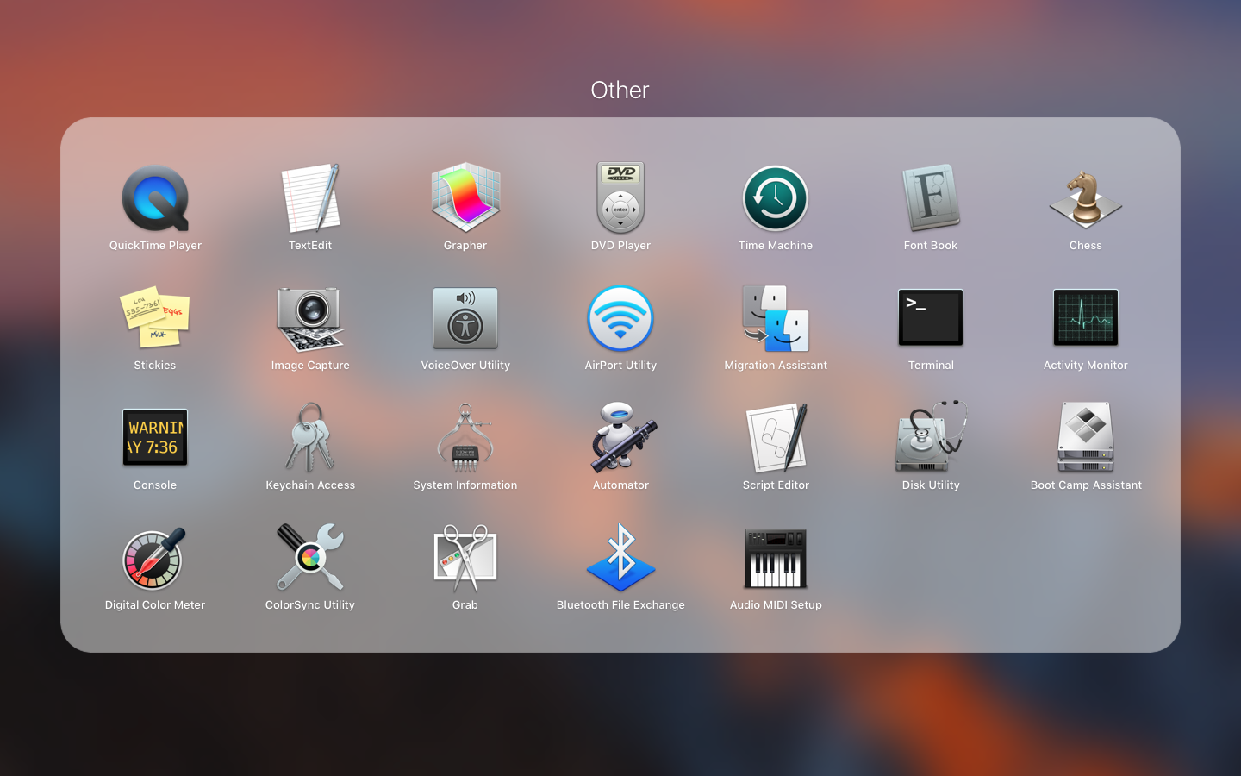
Task: Open Bluetooth File Exchange
Action: click(620, 558)
